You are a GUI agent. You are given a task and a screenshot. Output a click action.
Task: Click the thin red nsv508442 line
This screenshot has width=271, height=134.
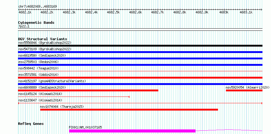point(140,71)
